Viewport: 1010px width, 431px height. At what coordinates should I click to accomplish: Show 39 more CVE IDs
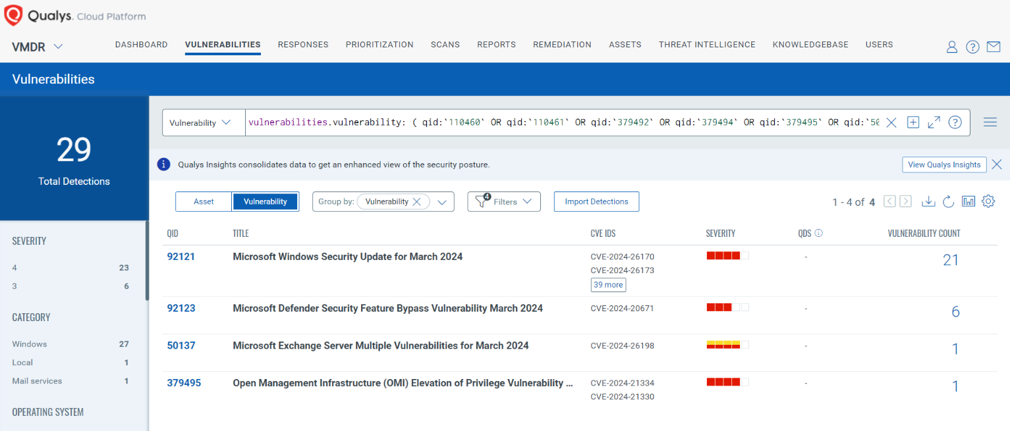point(608,285)
